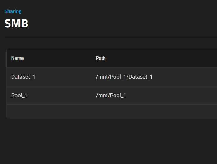Click the Pool_1 row area right of its path
Viewport: 217px width, 164px height.
(171, 95)
